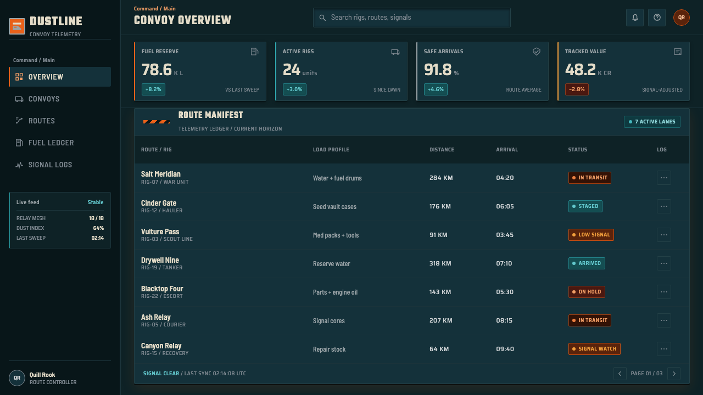This screenshot has height=395, width=703.
Task: Select the Drywell Nine route name
Action: tap(160, 260)
